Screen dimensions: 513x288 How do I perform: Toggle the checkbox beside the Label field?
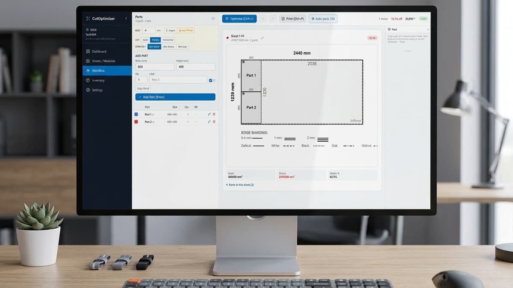point(211,80)
